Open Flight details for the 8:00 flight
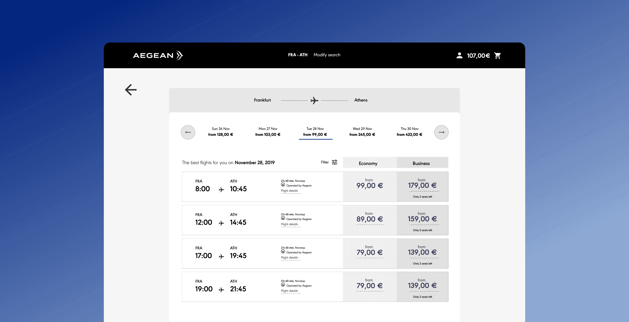This screenshot has height=322, width=629. click(289, 191)
